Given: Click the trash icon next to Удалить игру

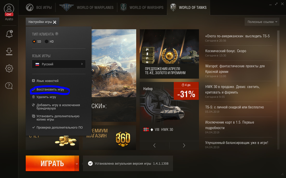Looking at the screenshot, I should tap(33, 97).
